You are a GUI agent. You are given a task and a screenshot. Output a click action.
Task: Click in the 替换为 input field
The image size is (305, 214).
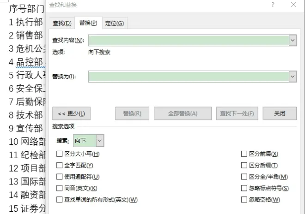189,77
